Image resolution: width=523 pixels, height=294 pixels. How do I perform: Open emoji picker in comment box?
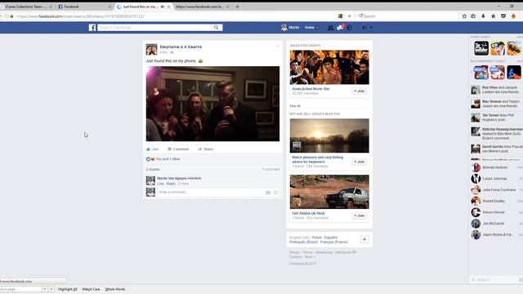click(275, 193)
